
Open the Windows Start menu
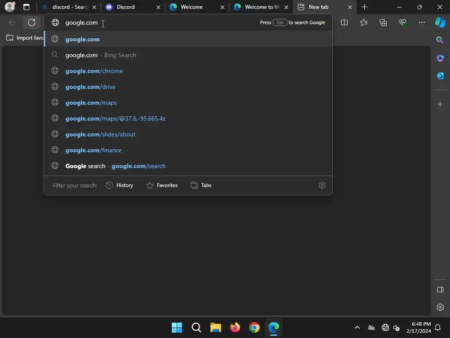[x=177, y=327]
